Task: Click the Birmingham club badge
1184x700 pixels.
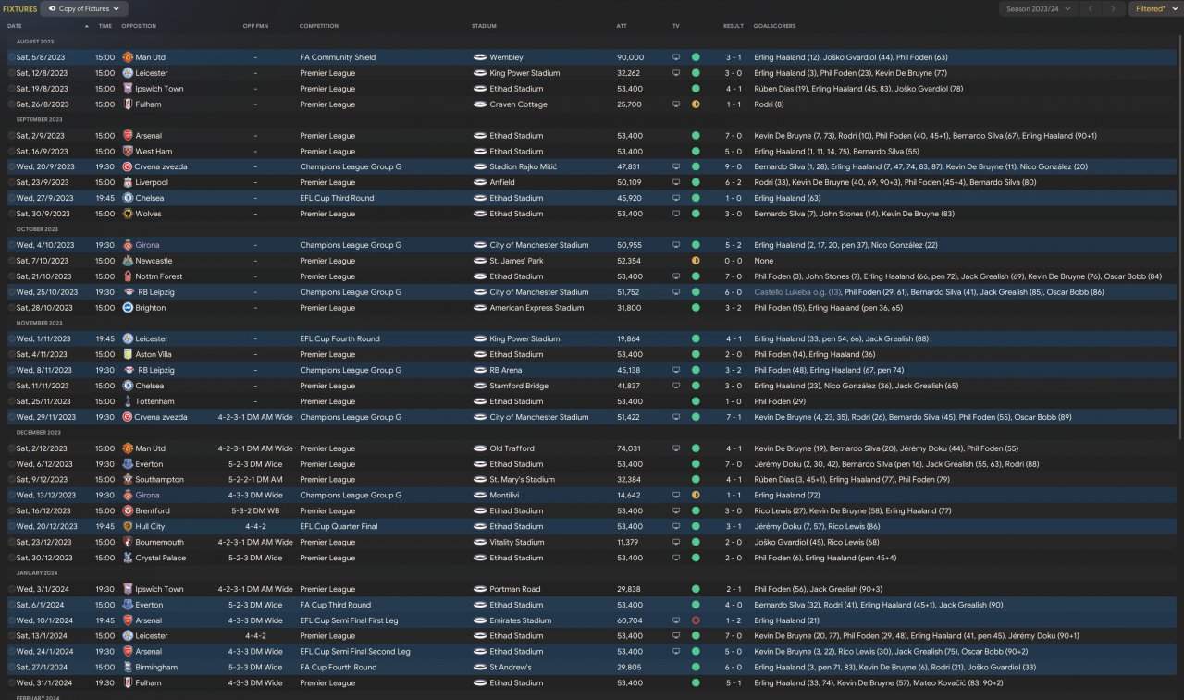Action: pyautogui.click(x=128, y=668)
